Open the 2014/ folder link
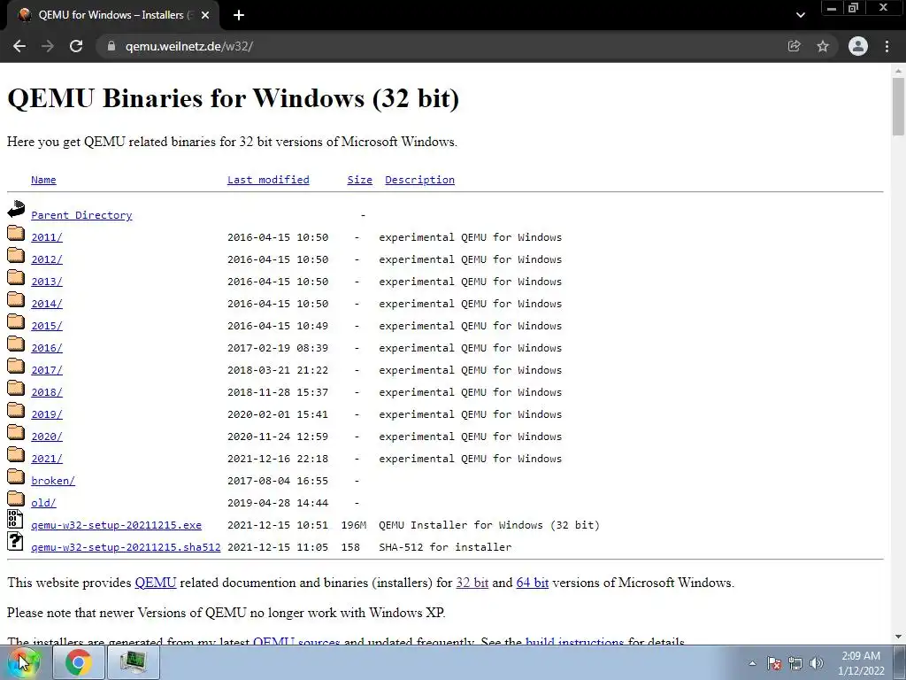906x680 pixels. click(46, 304)
